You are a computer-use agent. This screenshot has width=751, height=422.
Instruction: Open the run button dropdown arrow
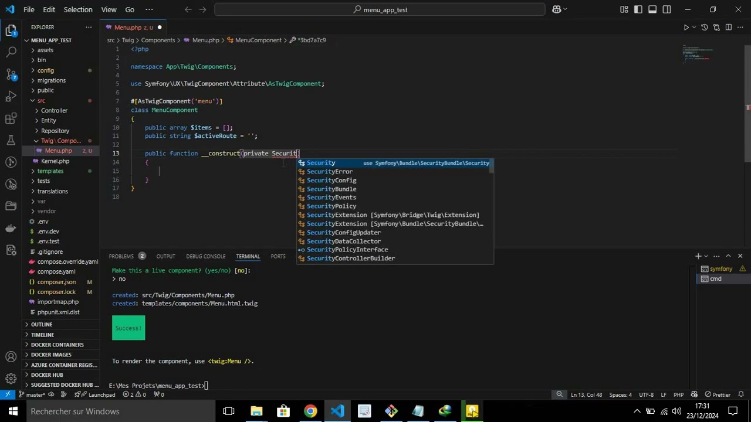coord(694,28)
